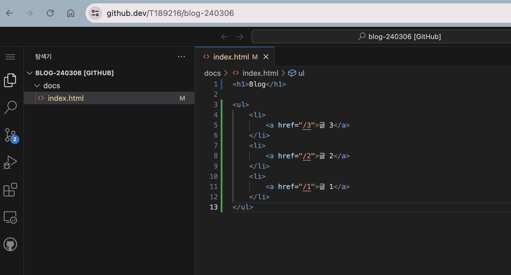Go to the browser home page

(x=71, y=13)
